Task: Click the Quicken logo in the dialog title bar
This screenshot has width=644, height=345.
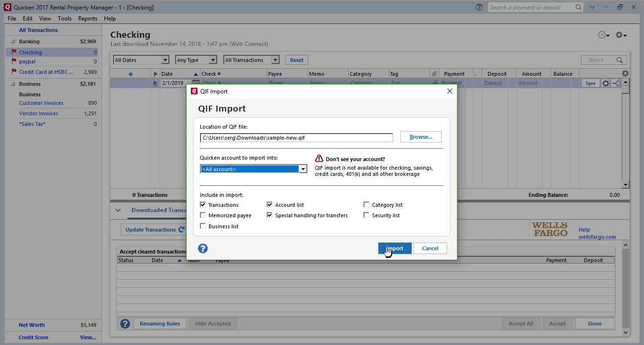Action: click(194, 91)
